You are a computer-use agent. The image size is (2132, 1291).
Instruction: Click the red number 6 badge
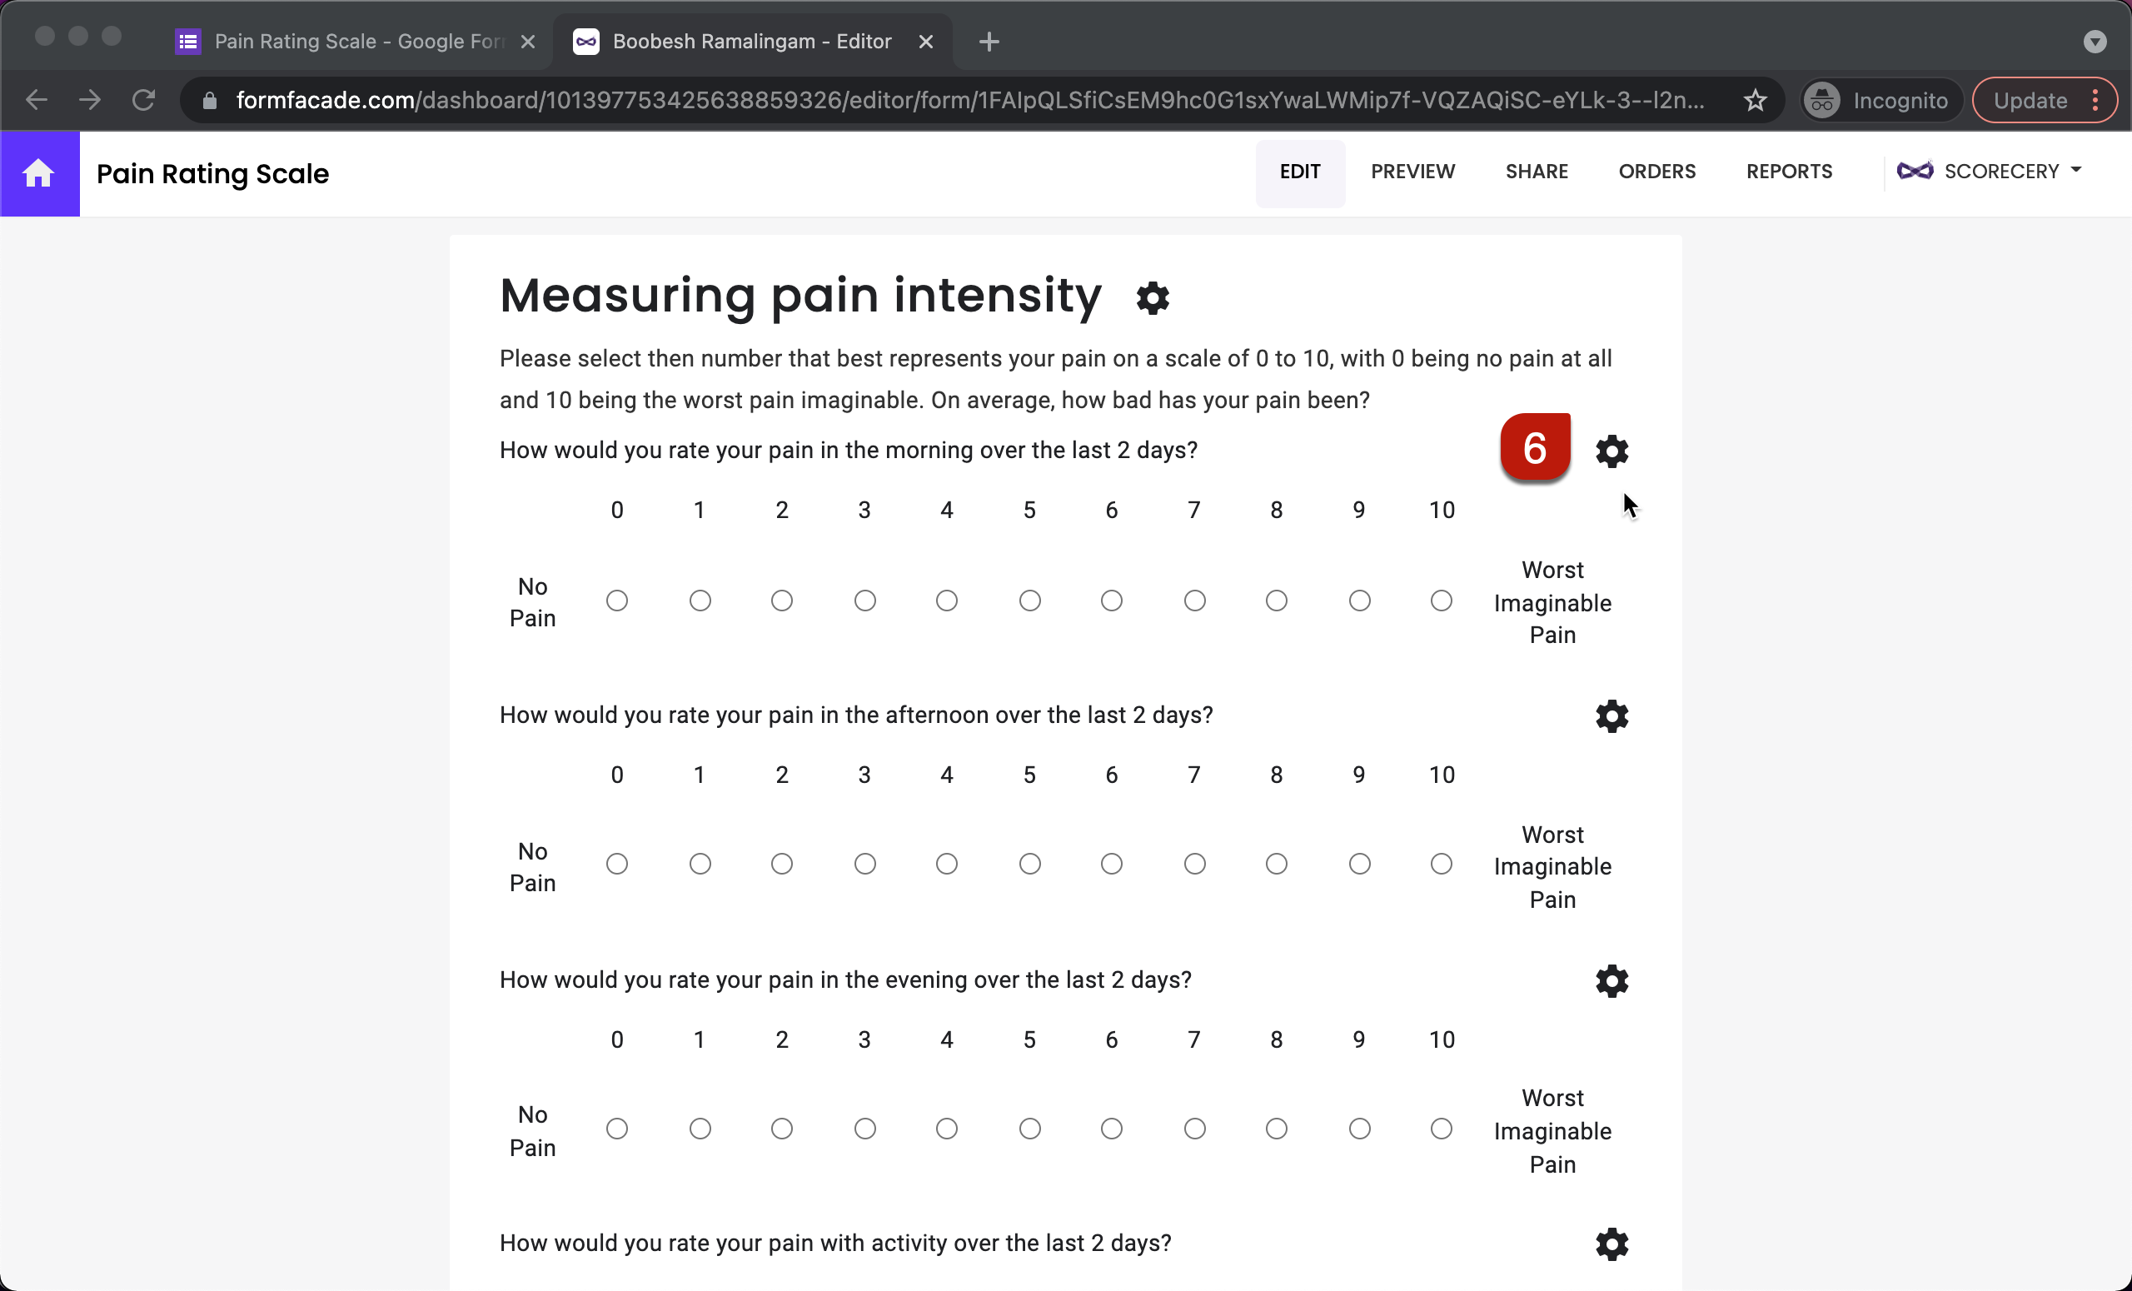1534,447
